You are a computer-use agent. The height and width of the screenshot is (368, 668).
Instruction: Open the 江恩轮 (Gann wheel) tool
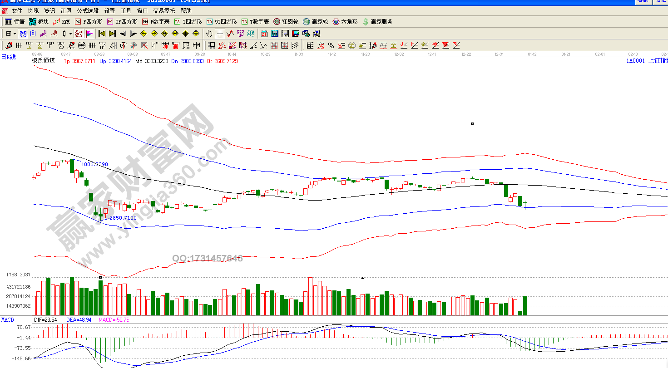pyautogui.click(x=286, y=22)
